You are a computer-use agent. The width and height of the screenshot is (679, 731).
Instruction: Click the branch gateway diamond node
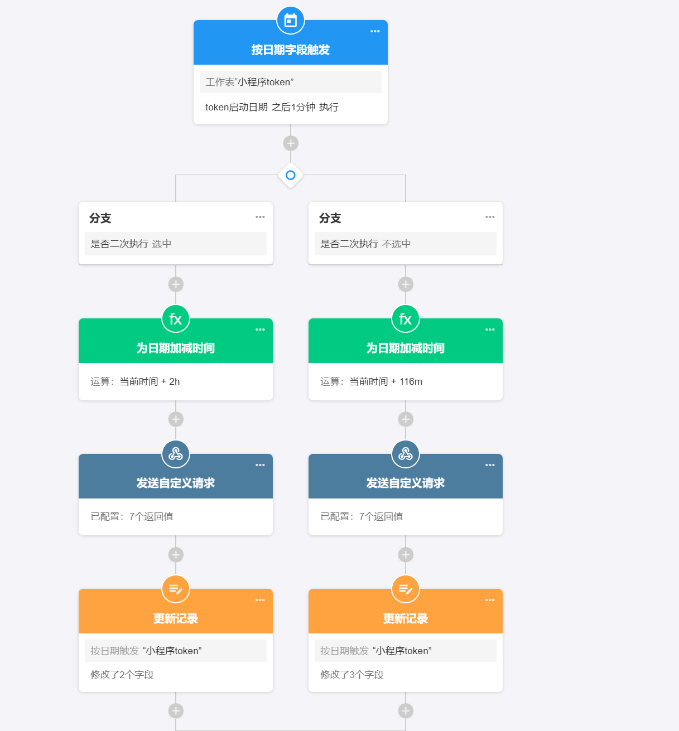coord(291,175)
